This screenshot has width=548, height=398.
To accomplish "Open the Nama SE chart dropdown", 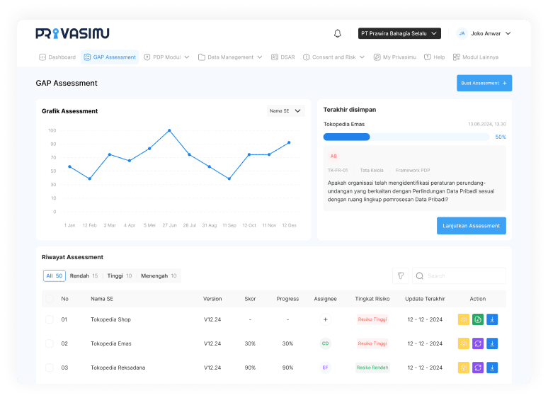I will pyautogui.click(x=286, y=110).
